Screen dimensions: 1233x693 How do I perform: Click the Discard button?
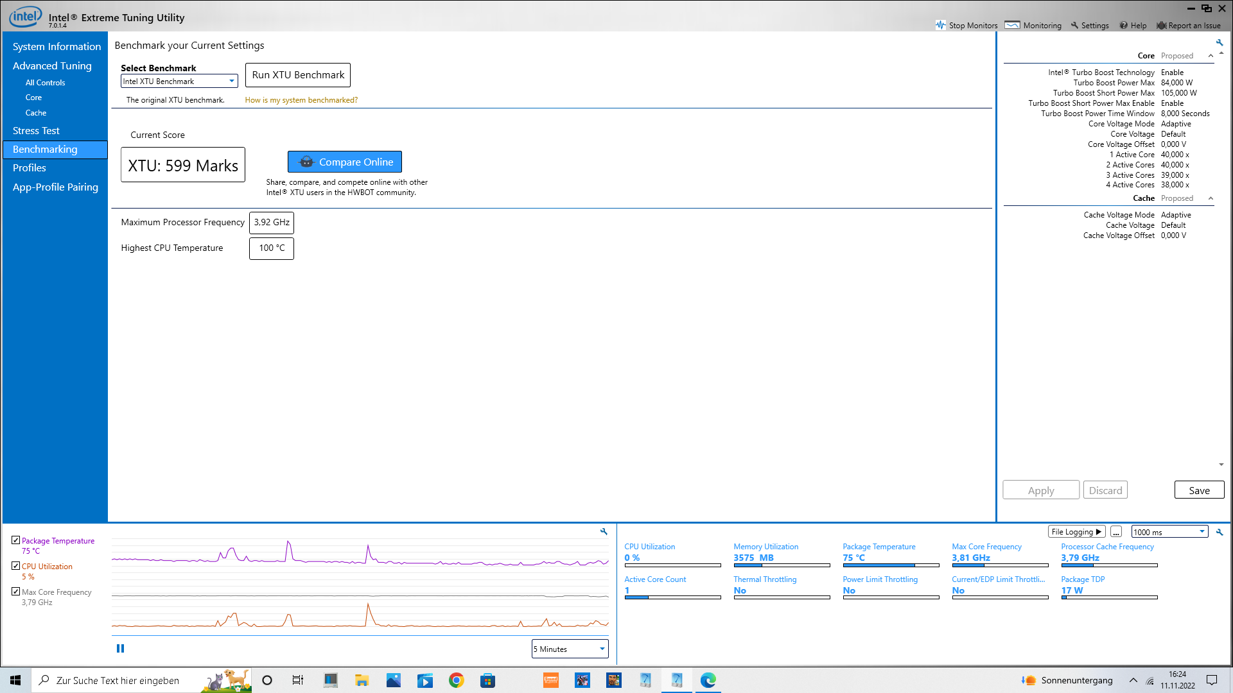point(1106,490)
